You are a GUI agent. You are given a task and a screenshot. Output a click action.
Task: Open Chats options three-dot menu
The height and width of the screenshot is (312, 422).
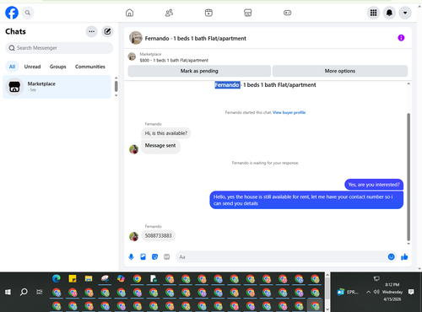click(92, 31)
